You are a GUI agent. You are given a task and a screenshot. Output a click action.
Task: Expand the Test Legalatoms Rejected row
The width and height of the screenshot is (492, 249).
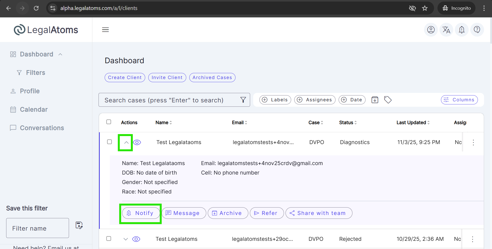coord(125,239)
